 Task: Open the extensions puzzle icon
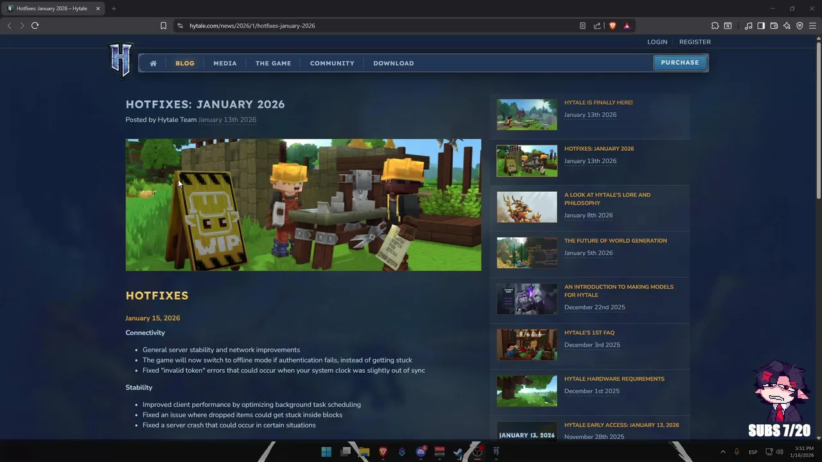click(x=715, y=26)
